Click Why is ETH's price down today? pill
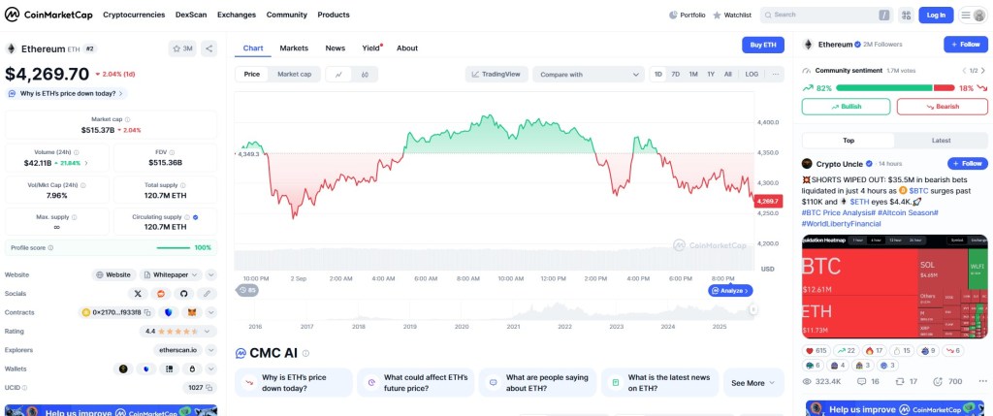This screenshot has height=416, width=993. pos(67,94)
